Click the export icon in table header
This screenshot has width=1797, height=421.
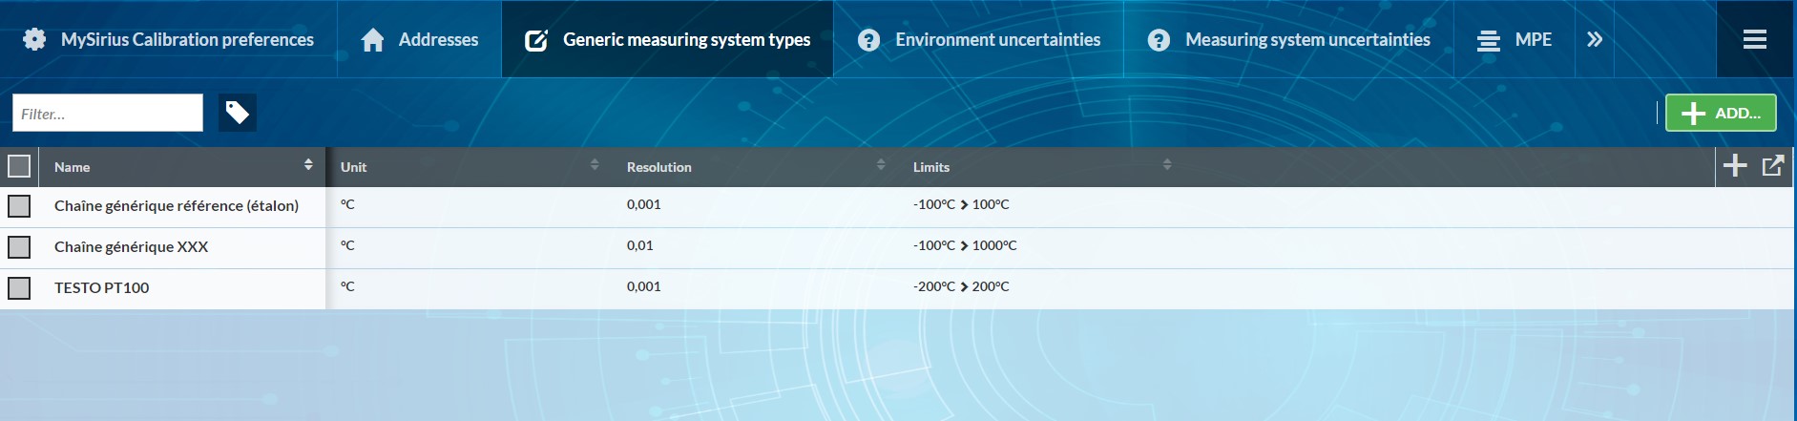pyautogui.click(x=1773, y=166)
